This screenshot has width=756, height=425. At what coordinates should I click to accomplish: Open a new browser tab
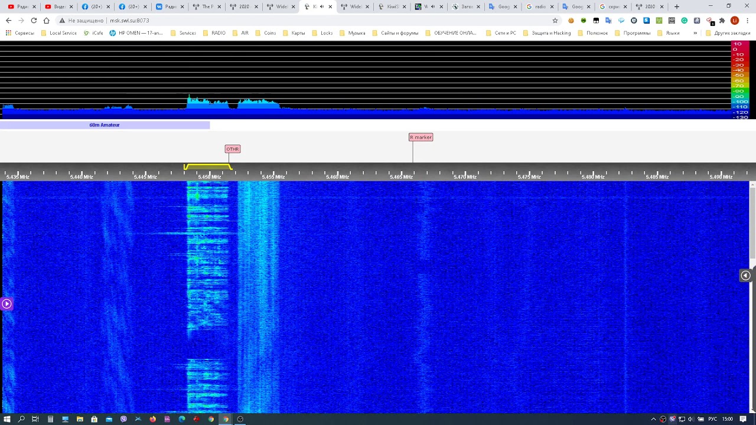click(x=677, y=6)
